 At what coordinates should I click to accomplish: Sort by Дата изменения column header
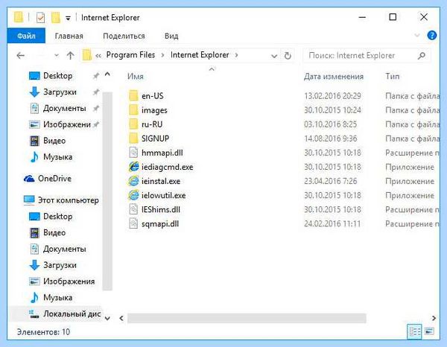click(x=334, y=77)
